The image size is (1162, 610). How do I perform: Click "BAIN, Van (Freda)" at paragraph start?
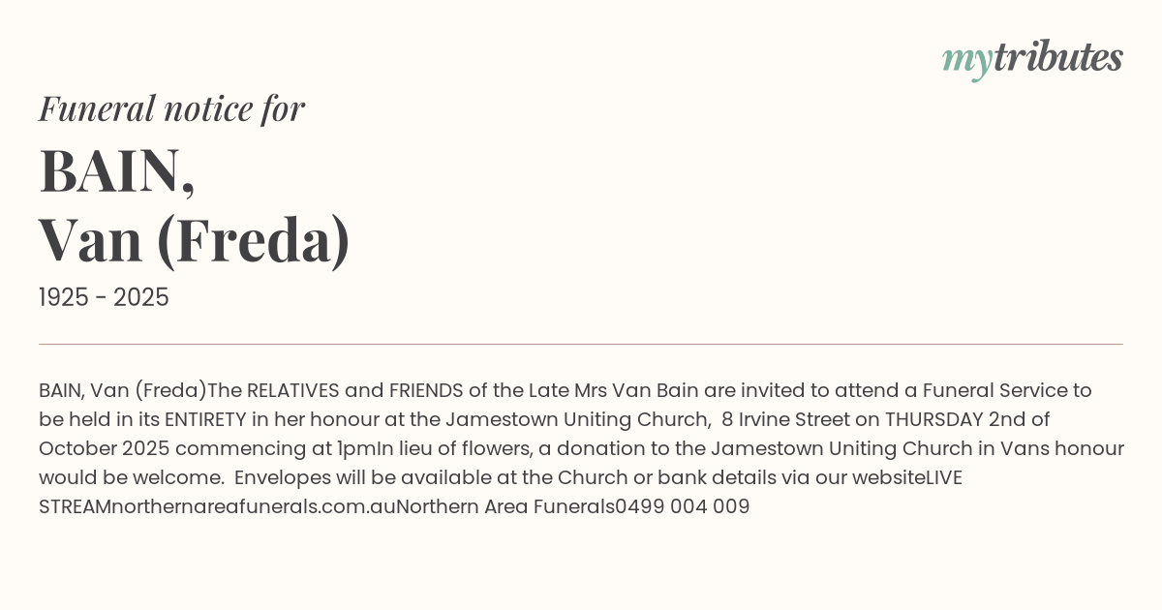point(123,390)
